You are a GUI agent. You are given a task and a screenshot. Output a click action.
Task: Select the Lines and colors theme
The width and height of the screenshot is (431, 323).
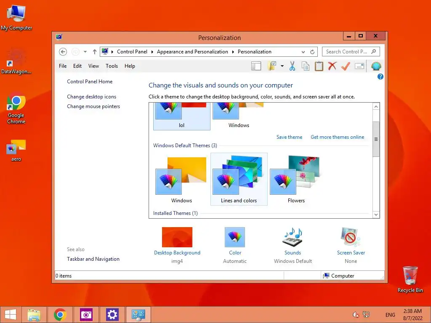pos(239,179)
